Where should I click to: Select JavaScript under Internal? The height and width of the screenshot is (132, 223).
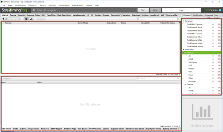tap(201, 62)
